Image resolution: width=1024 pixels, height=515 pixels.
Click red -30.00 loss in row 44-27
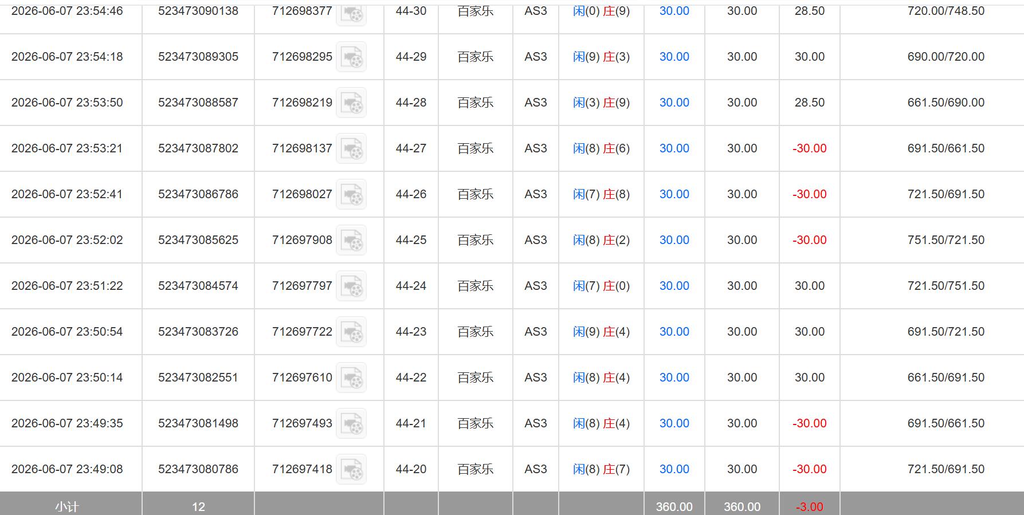pyautogui.click(x=810, y=148)
